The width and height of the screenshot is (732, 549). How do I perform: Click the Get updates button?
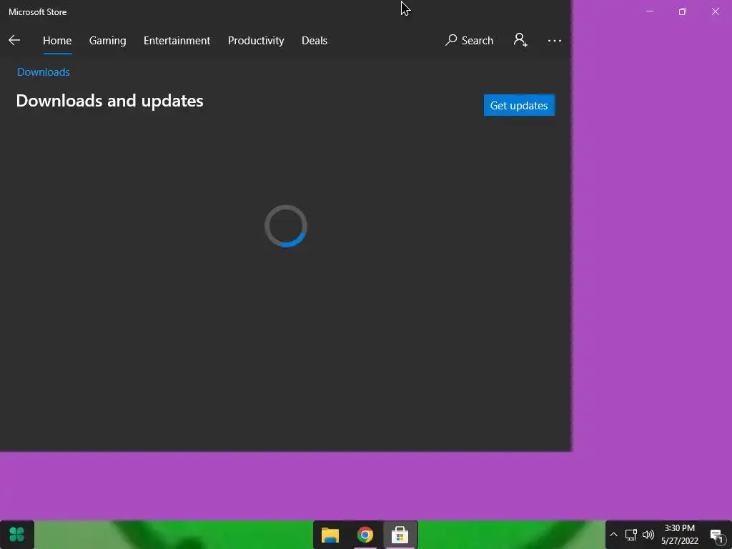click(x=519, y=106)
